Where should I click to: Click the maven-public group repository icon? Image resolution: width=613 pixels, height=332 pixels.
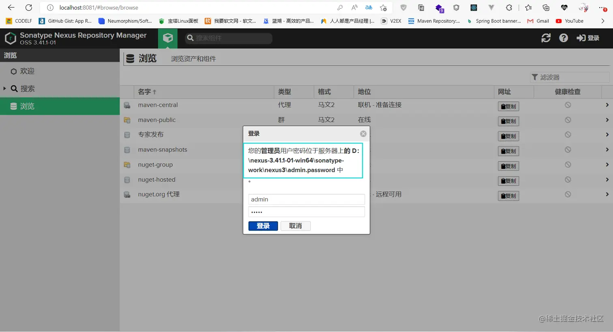[x=127, y=120]
